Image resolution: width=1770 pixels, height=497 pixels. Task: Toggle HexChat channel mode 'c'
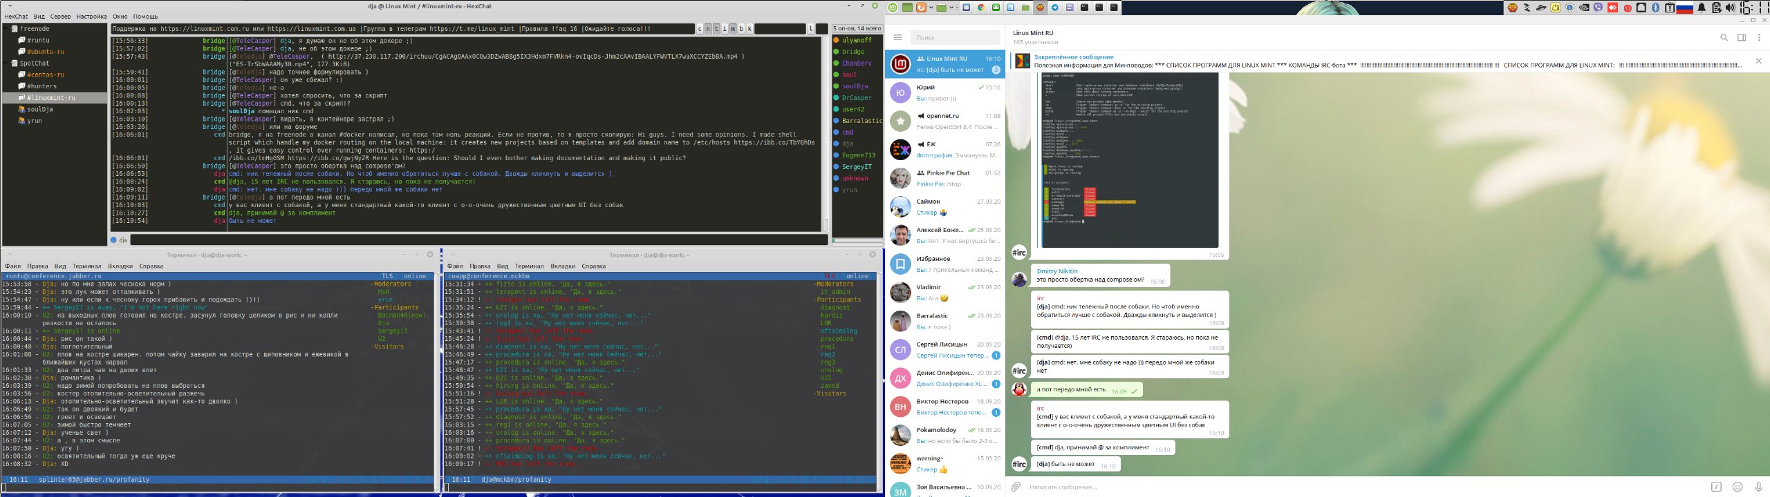click(700, 29)
